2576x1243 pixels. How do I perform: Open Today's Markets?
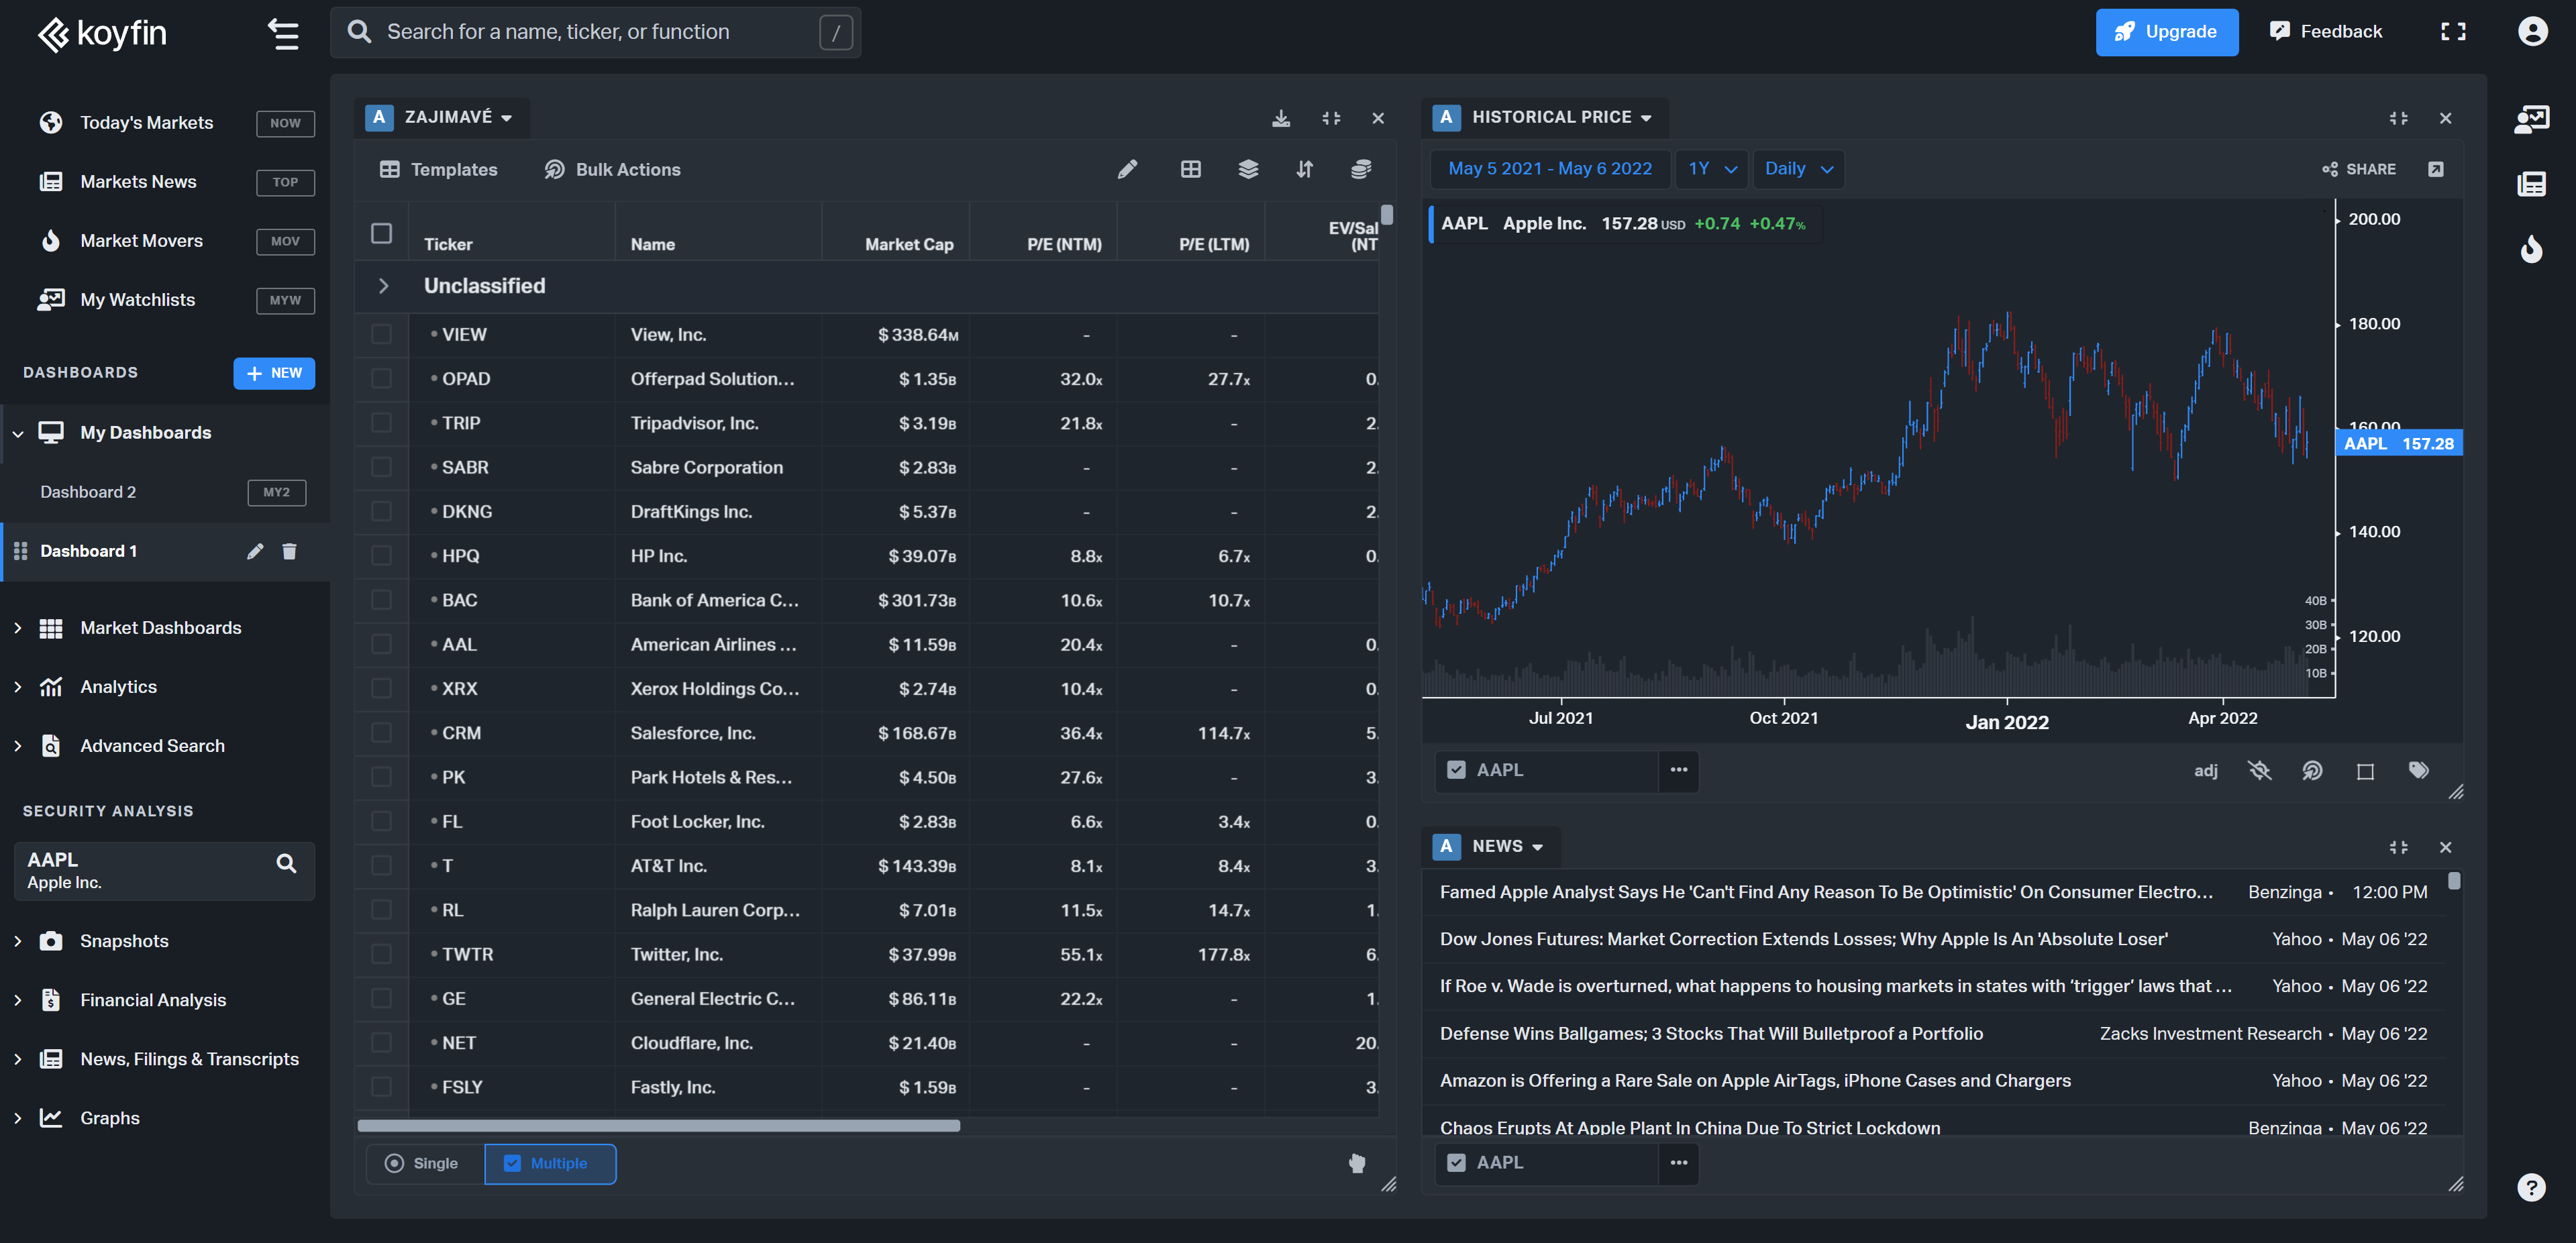pos(147,123)
